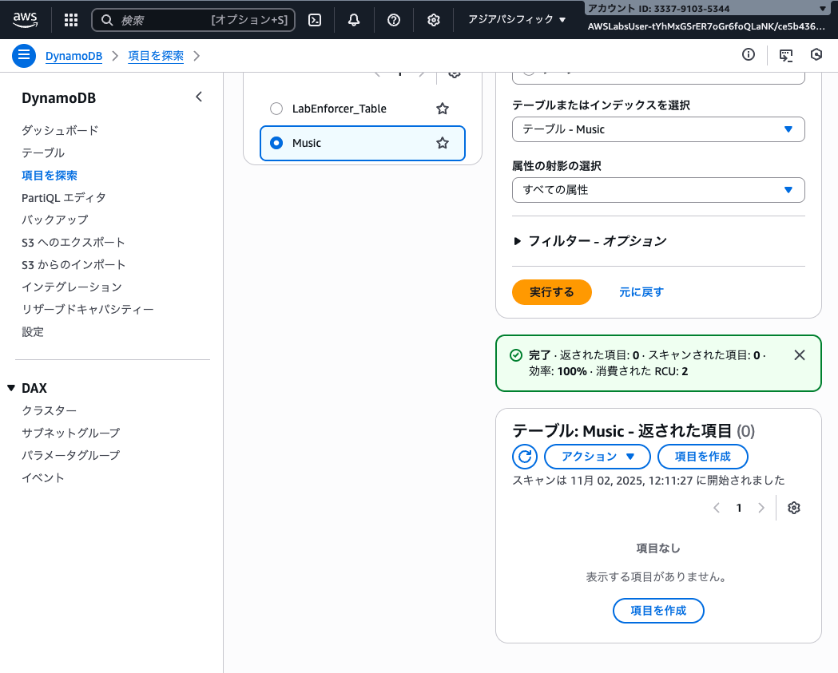Image resolution: width=838 pixels, height=673 pixels.
Task: Open テーブル in the sidebar
Action: (43, 152)
